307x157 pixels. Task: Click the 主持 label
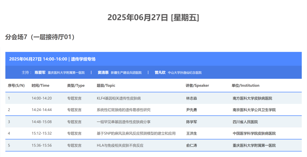tap(26, 73)
